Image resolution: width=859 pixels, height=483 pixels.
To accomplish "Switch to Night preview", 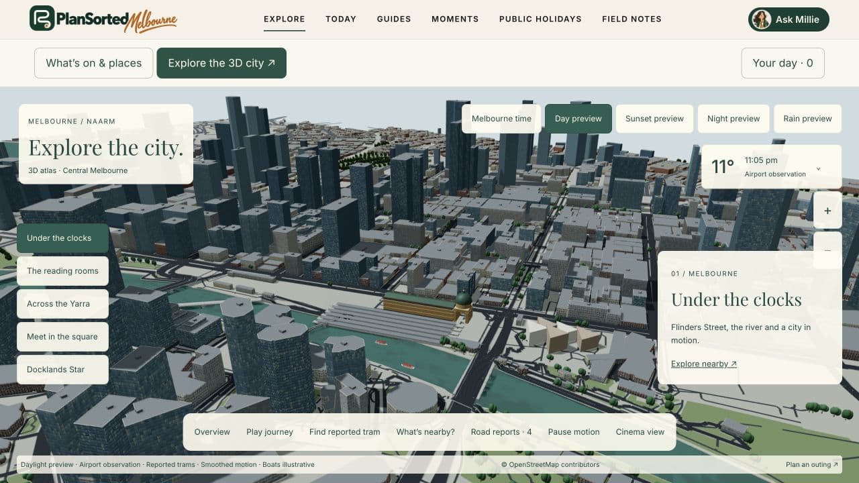I will [734, 119].
